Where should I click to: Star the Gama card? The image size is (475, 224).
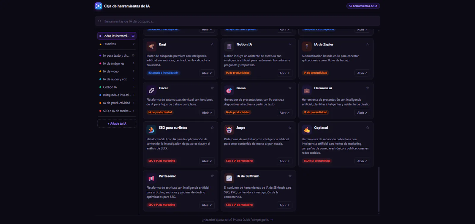pos(290,88)
